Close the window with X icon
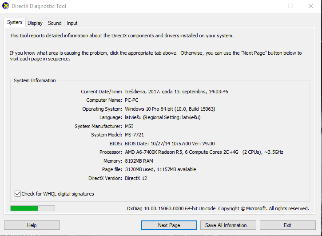Image resolution: width=322 pixels, height=236 pixels. [x=311, y=6]
